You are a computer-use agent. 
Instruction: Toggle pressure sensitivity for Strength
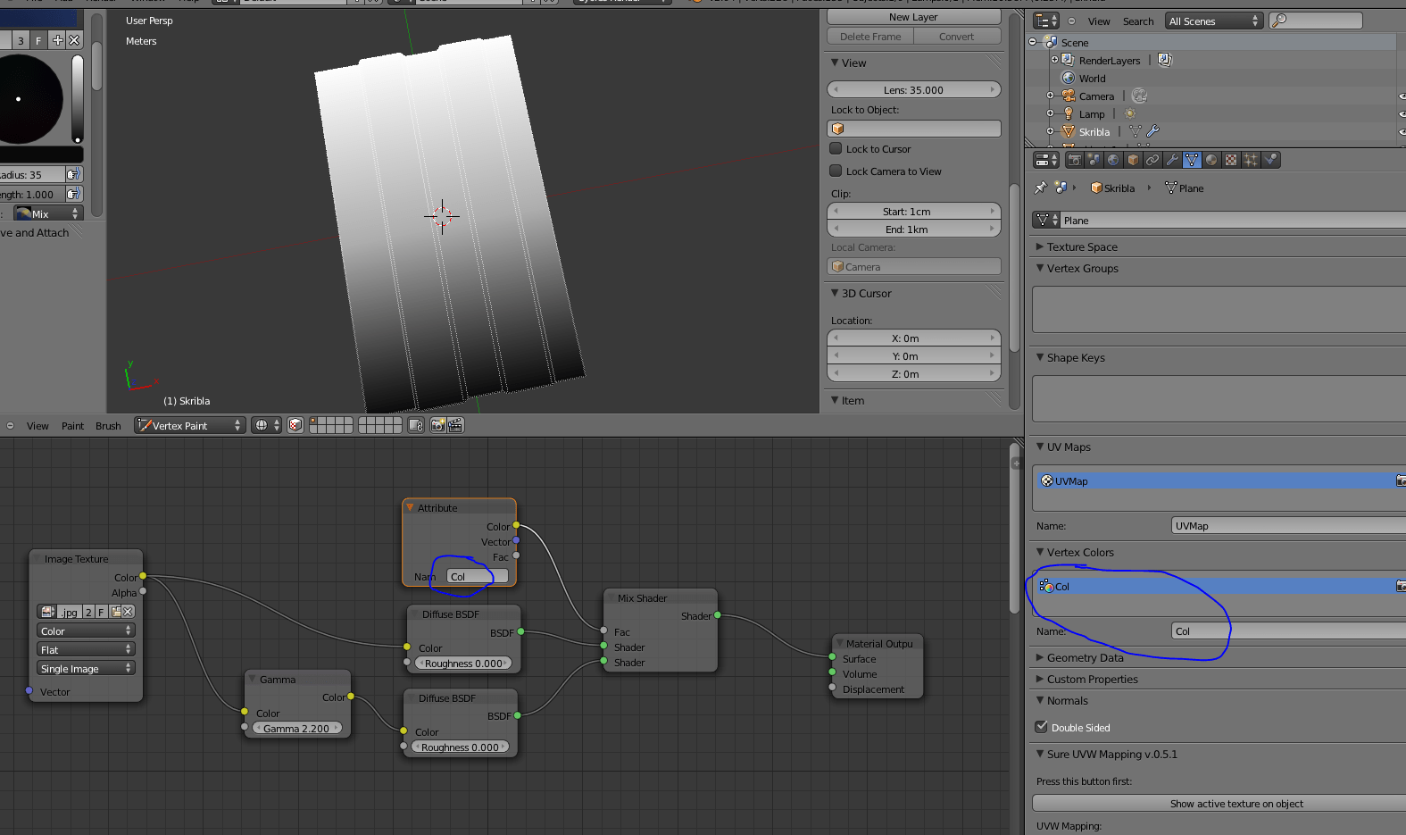(x=74, y=194)
